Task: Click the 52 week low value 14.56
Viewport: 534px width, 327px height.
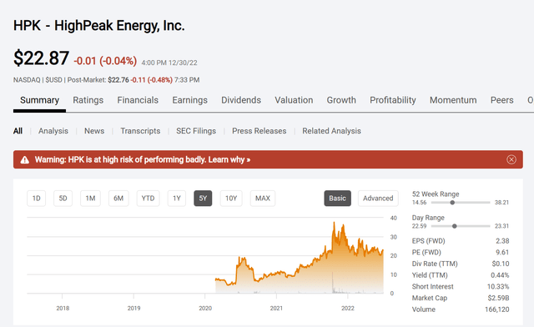Action: tap(419, 203)
